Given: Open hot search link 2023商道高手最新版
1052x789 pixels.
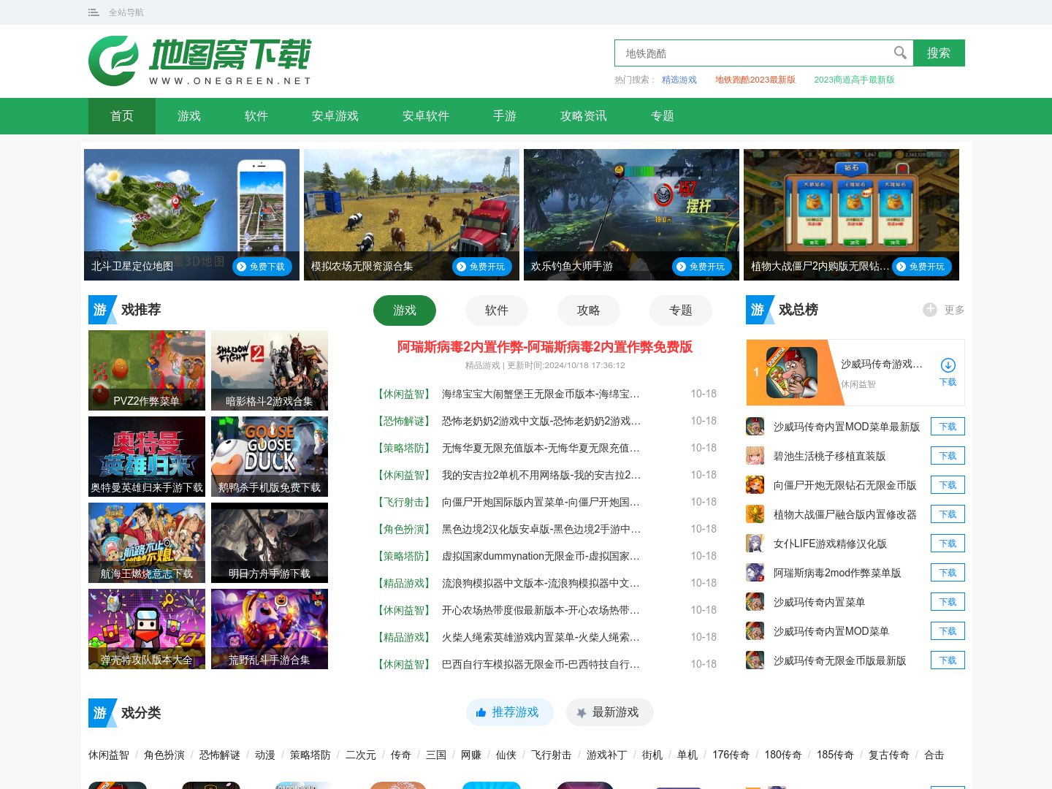Looking at the screenshot, I should [854, 80].
